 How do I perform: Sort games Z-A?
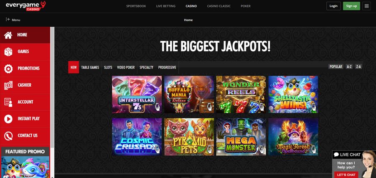click(358, 67)
